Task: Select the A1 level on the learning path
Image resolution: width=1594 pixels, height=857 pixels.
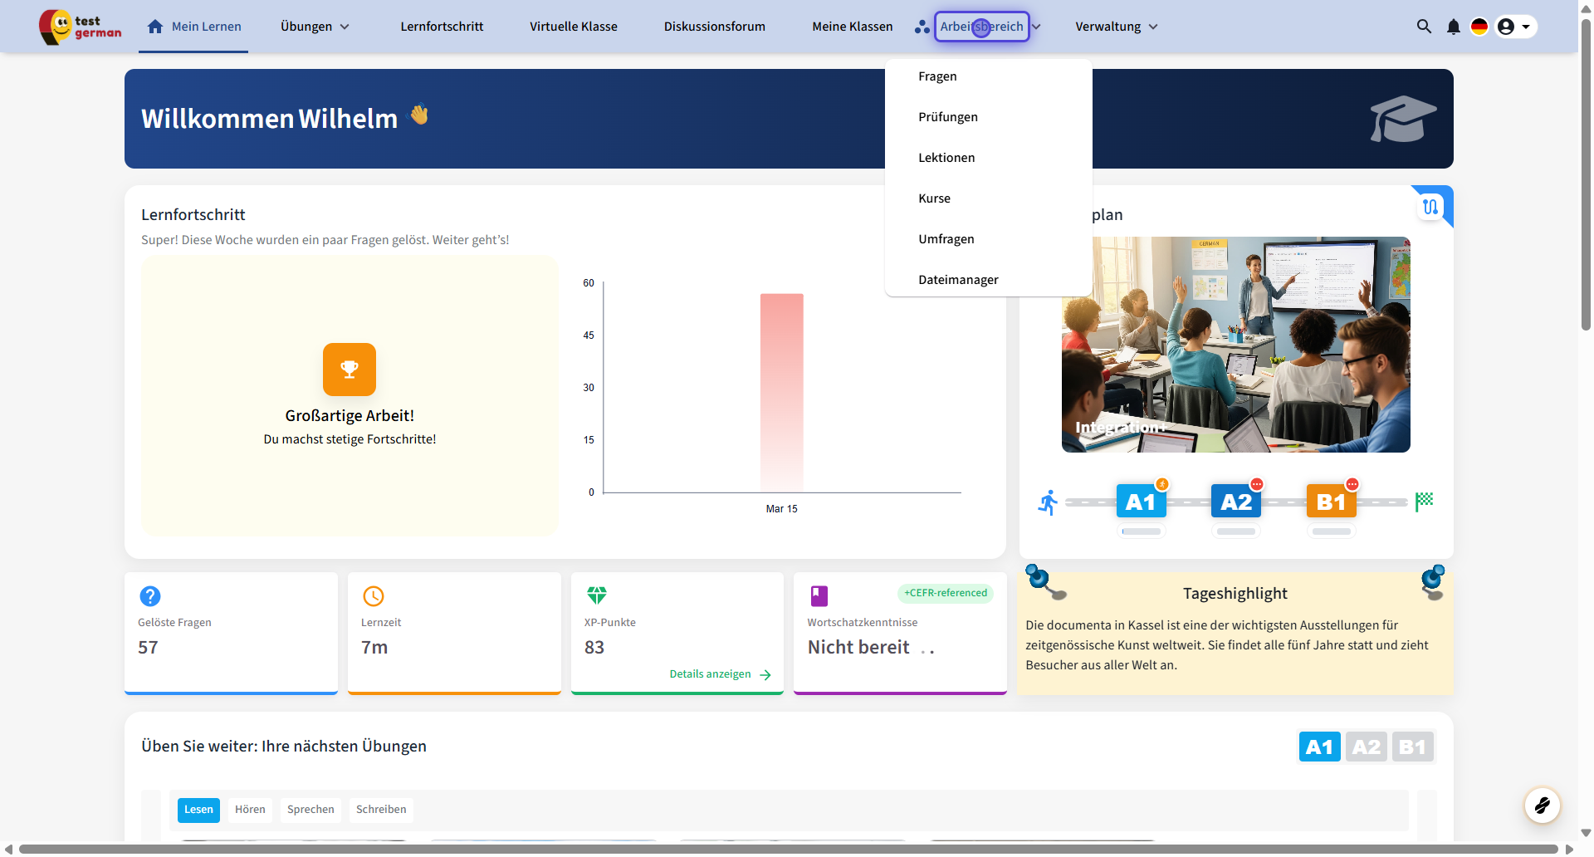Action: [x=1141, y=502]
